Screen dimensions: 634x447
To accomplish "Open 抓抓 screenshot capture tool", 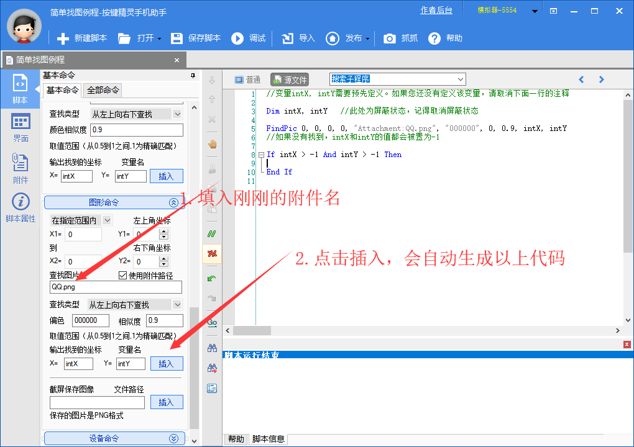I will 400,38.
